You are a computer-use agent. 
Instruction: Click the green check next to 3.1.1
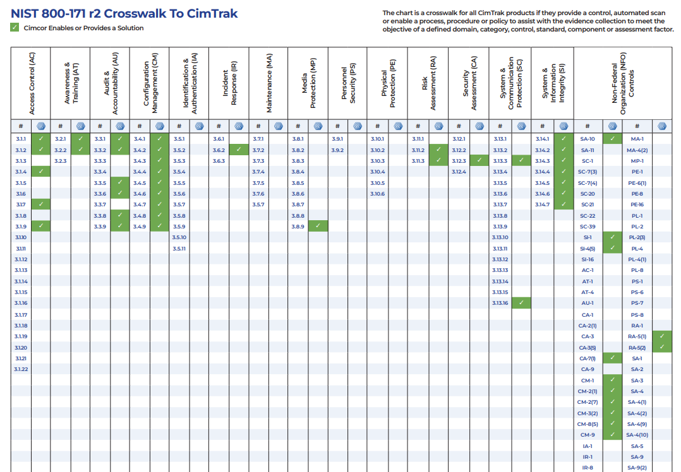pyautogui.click(x=41, y=139)
